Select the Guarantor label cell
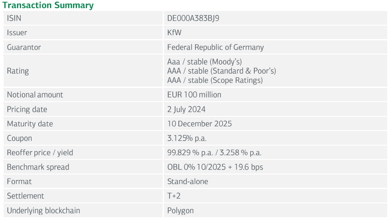The image size is (390, 218). click(x=24, y=47)
